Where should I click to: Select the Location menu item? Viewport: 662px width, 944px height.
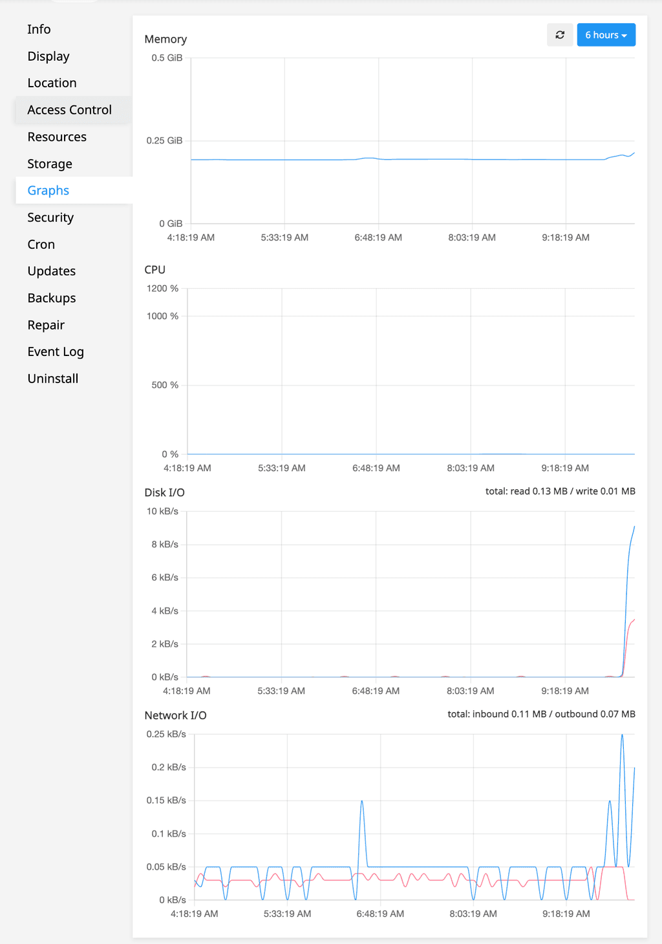point(52,83)
